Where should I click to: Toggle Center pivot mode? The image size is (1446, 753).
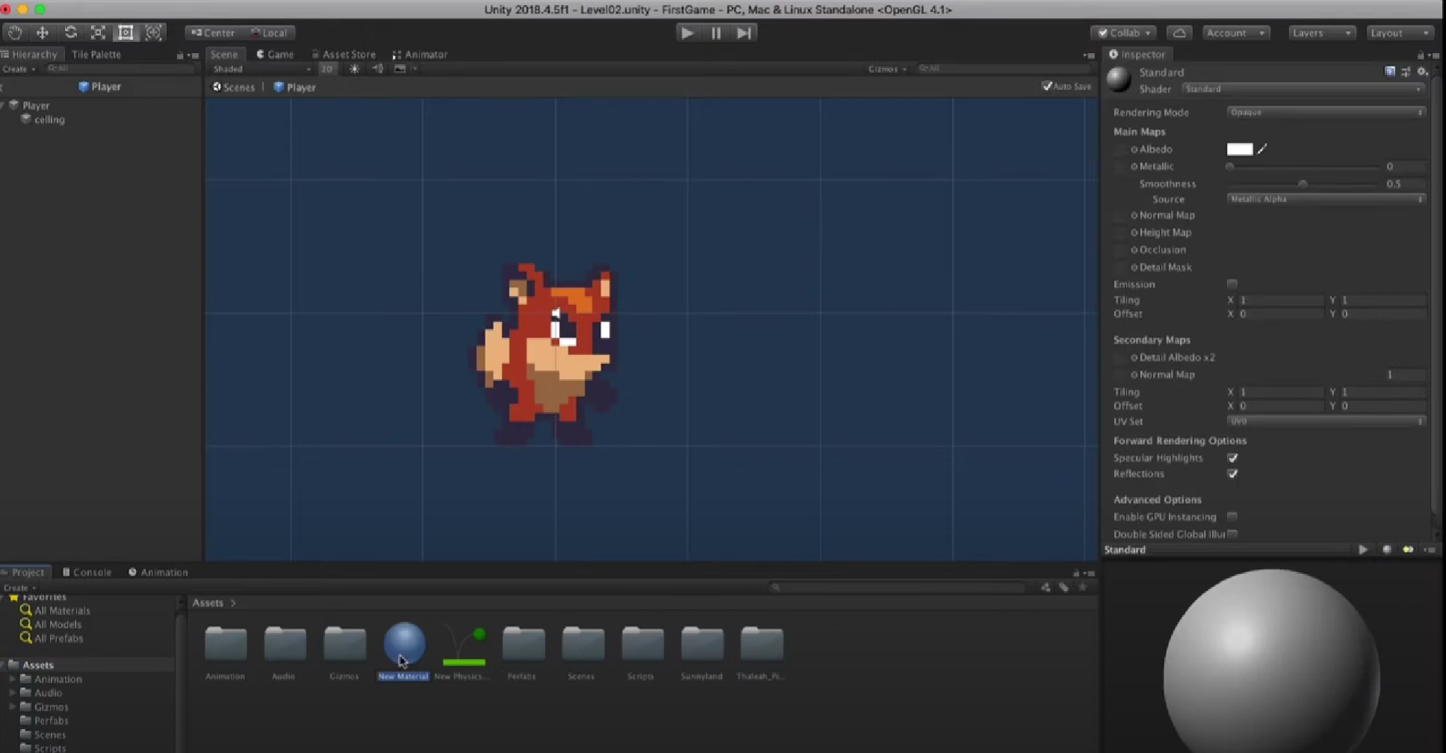[213, 33]
